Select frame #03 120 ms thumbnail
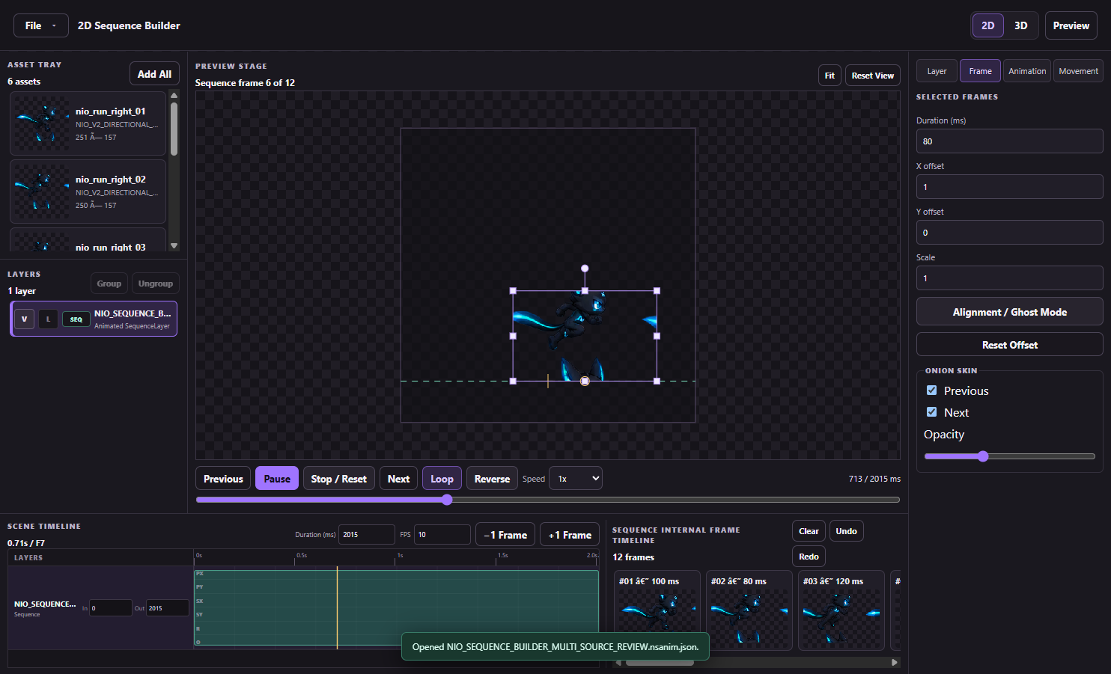 841,610
